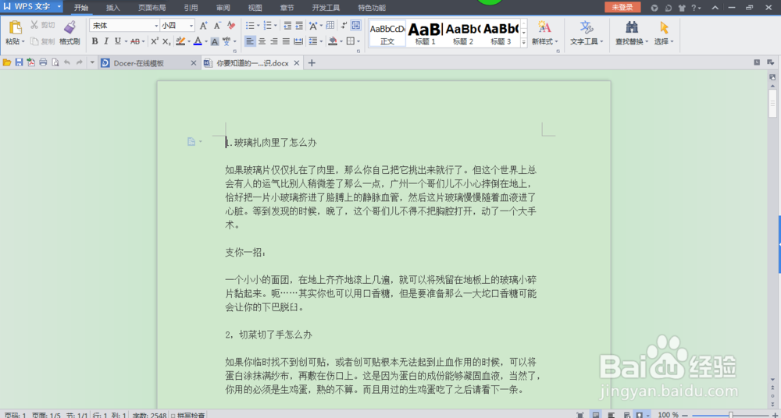Switch to the 引用 ribbon tab
This screenshot has height=418, width=781.
tap(191, 8)
